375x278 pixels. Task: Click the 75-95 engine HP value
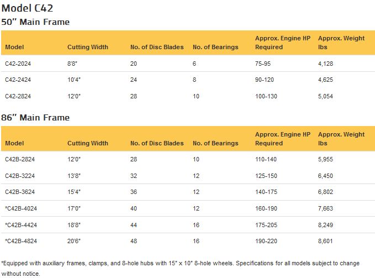[263, 64]
